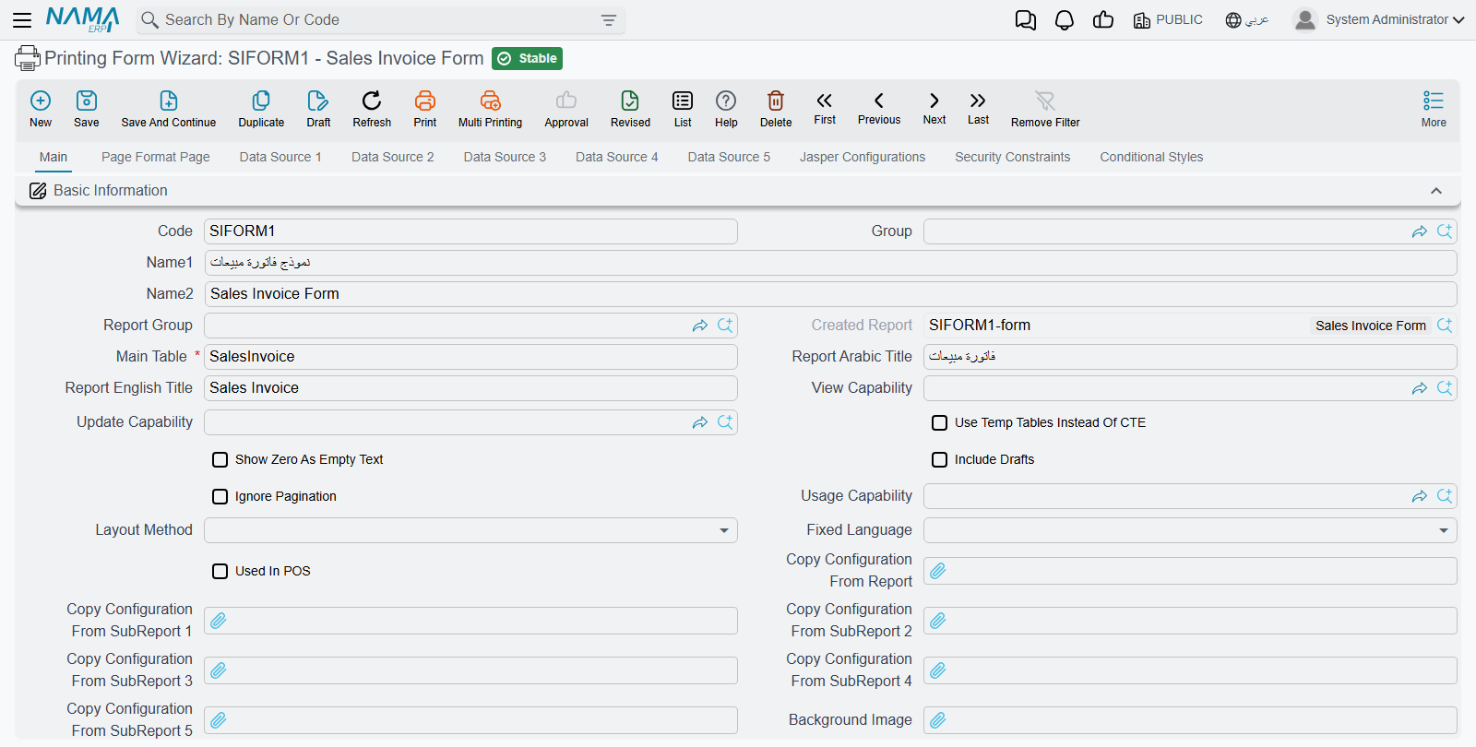Save the printing form
The height and width of the screenshot is (747, 1476).
coord(87,109)
